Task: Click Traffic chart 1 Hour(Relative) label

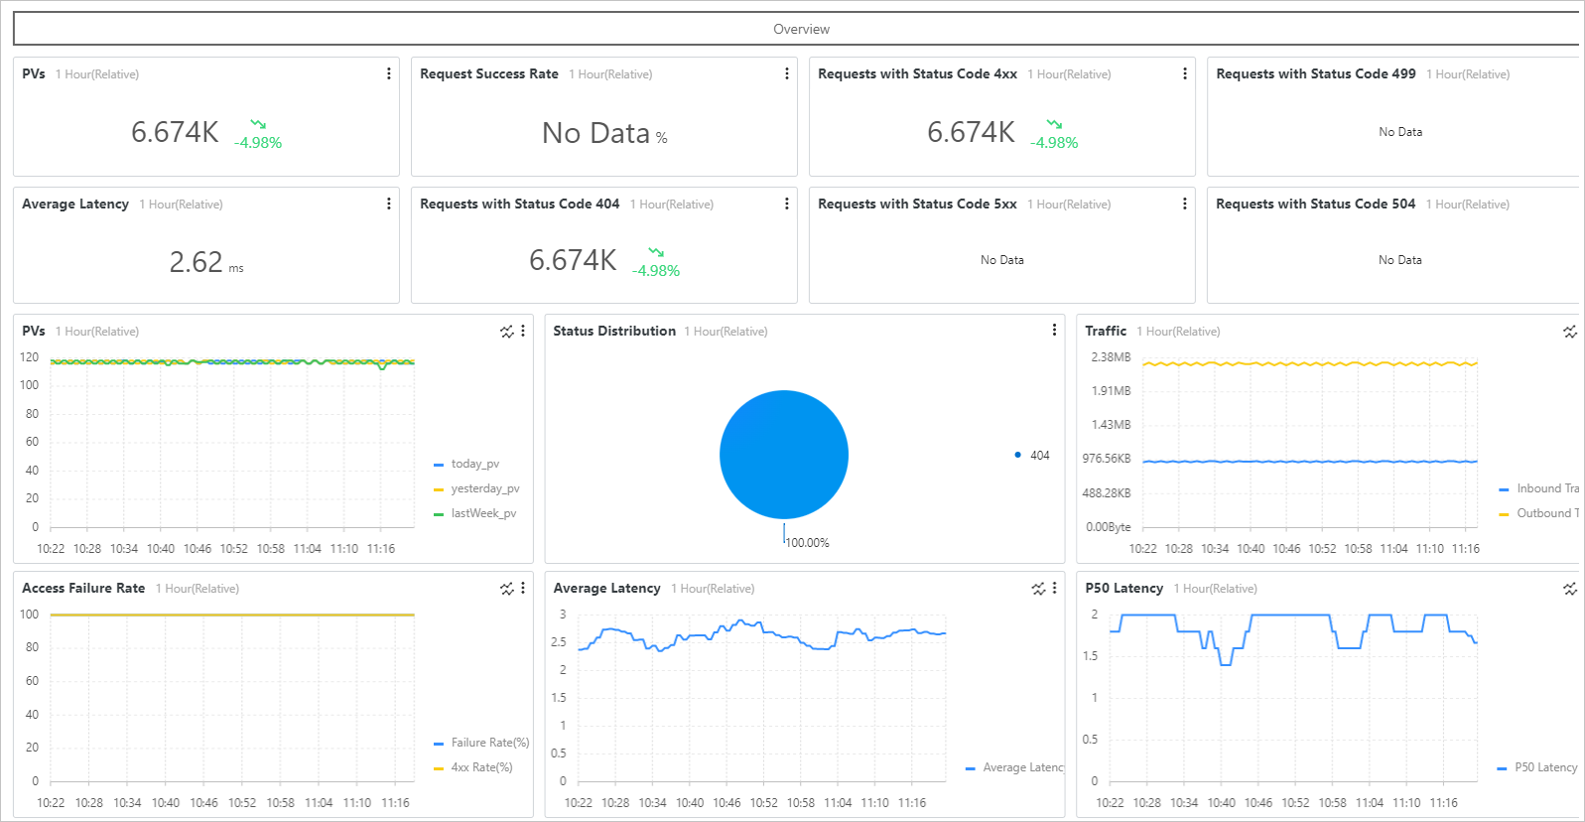Action: click(x=1179, y=332)
